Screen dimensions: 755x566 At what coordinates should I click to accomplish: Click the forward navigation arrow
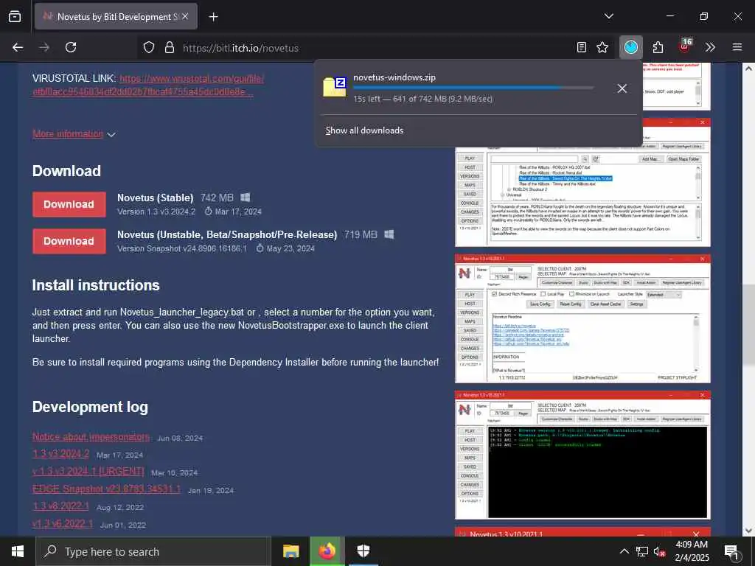tap(44, 48)
